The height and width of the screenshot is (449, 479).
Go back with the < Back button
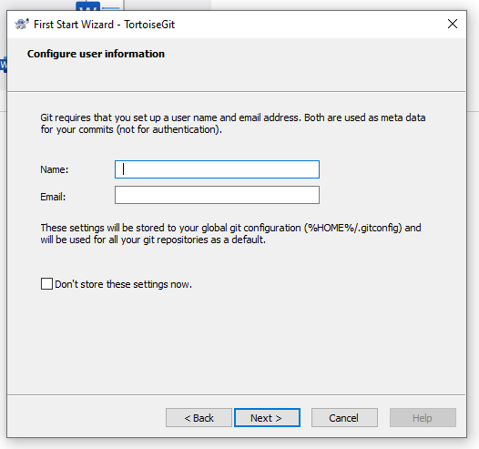coord(199,417)
